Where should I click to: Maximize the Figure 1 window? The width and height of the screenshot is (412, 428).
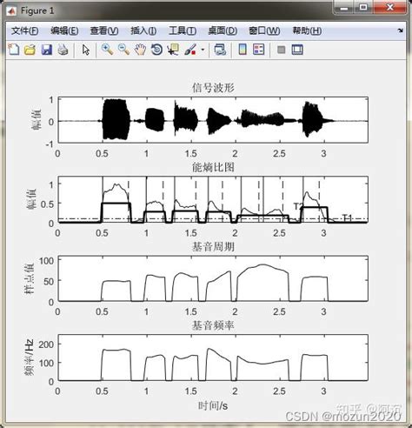[363, 8]
